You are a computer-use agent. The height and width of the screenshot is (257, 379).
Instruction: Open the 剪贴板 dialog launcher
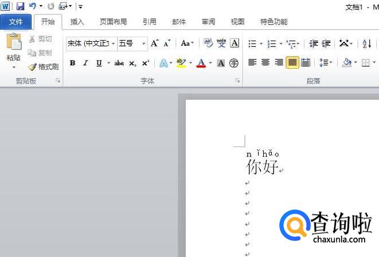(x=58, y=81)
